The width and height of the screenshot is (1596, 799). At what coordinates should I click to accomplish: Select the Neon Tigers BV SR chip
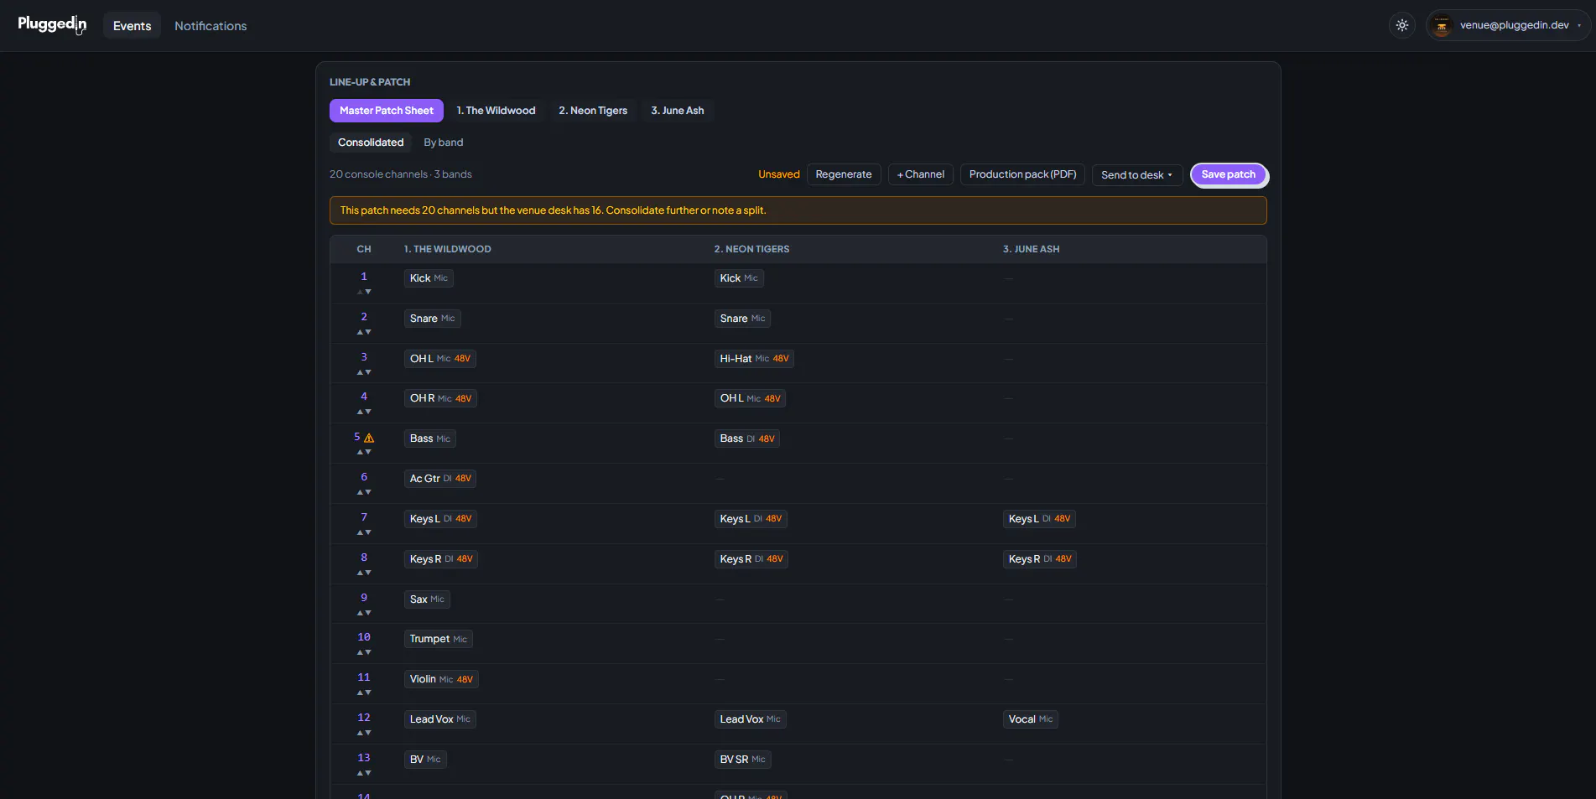coord(743,760)
